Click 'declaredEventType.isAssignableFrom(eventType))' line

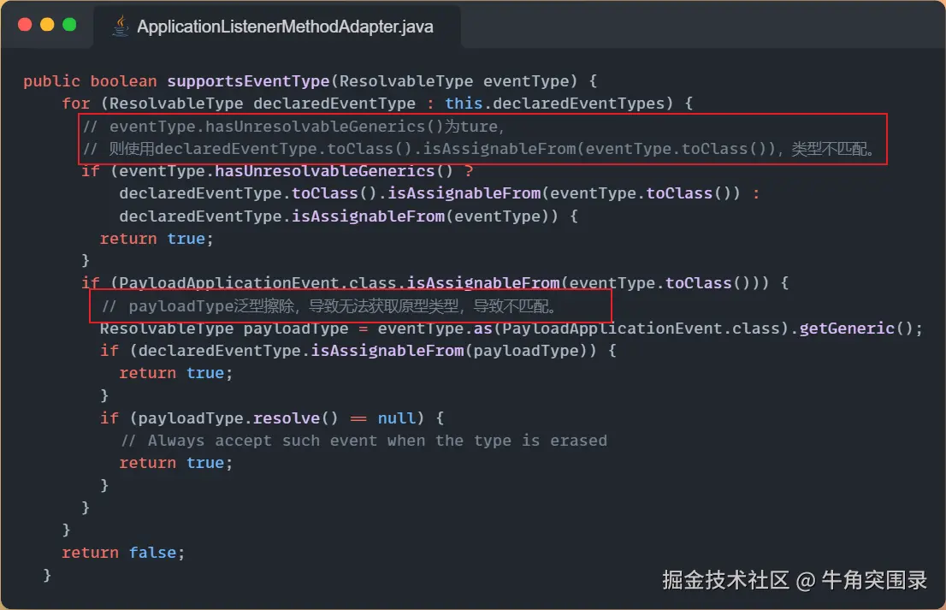348,216
